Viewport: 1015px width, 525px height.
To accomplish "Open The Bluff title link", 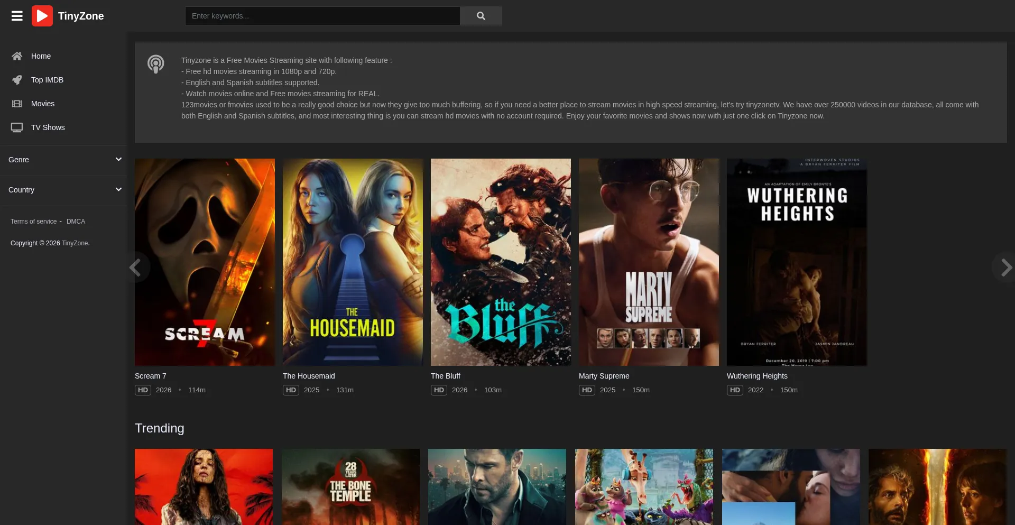I will [446, 376].
